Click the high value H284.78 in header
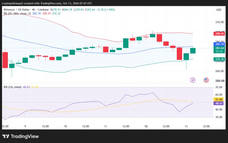 point(67,10)
